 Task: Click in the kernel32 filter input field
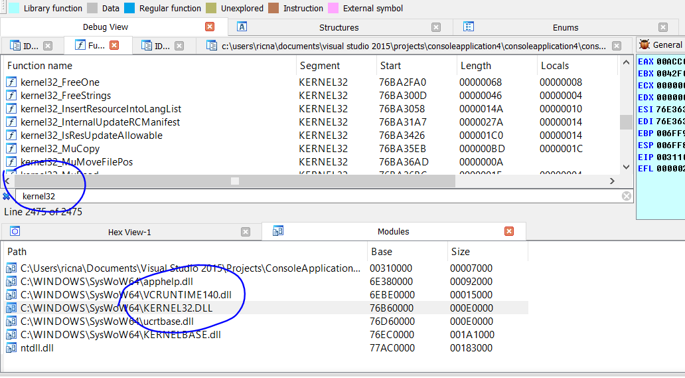click(319, 196)
